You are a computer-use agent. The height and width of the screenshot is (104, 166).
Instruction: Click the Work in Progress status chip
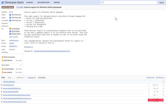pyautogui.click(x=8, y=7)
